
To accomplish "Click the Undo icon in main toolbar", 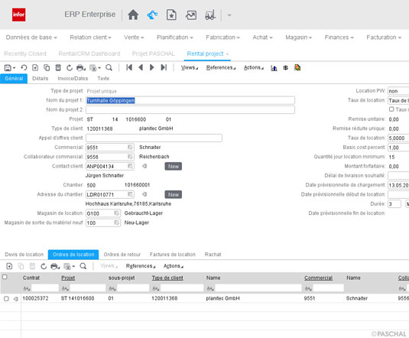I will click(24, 68).
